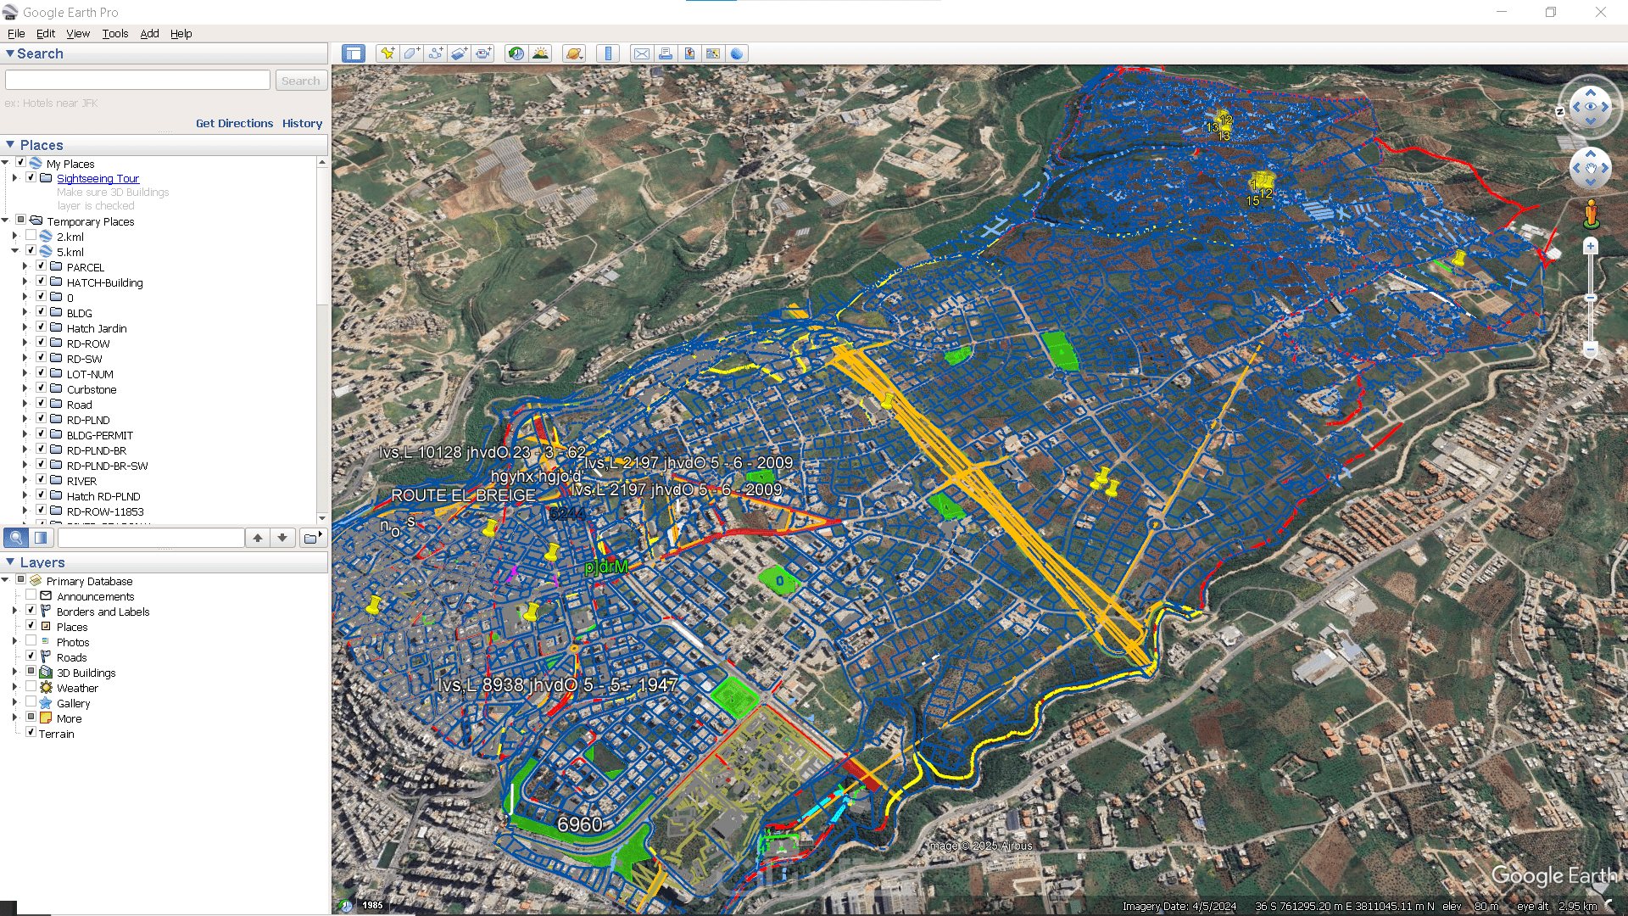The width and height of the screenshot is (1628, 916).
Task: Toggle sunlight across the landscape
Action: [x=540, y=53]
